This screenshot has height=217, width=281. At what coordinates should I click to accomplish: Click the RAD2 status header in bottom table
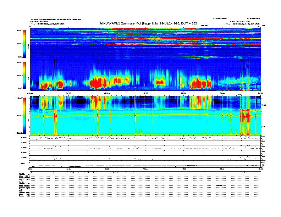coord(22,173)
